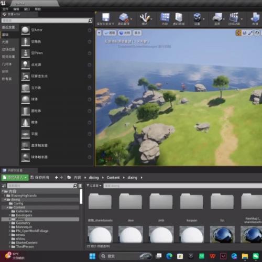Select the Point Light bulb icon
262x262 pixels.
(x=26, y=64)
